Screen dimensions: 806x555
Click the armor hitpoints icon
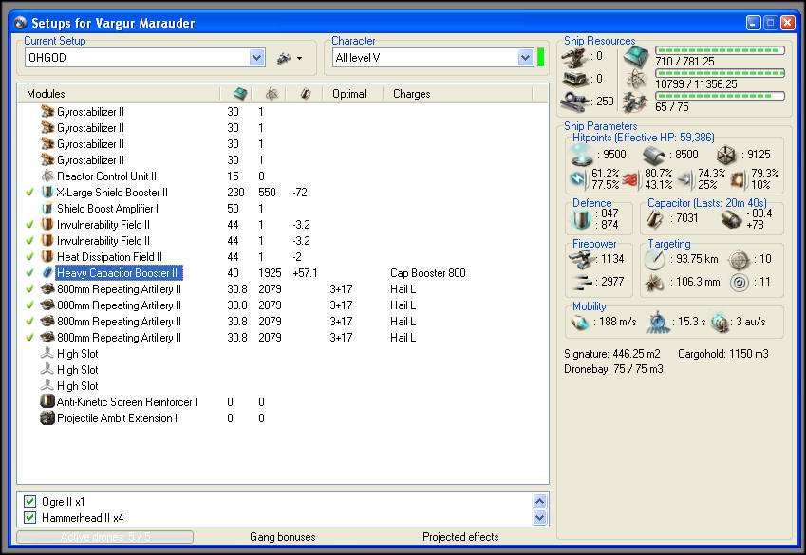tap(654, 155)
